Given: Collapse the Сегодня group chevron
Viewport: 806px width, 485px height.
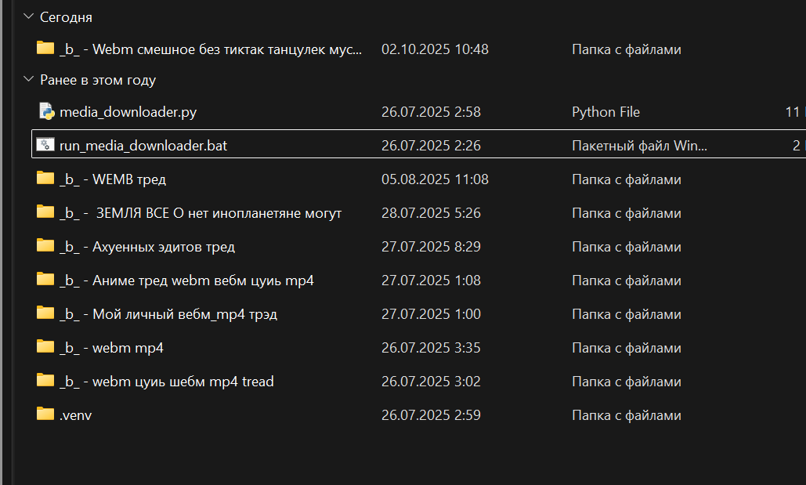Looking at the screenshot, I should point(29,16).
